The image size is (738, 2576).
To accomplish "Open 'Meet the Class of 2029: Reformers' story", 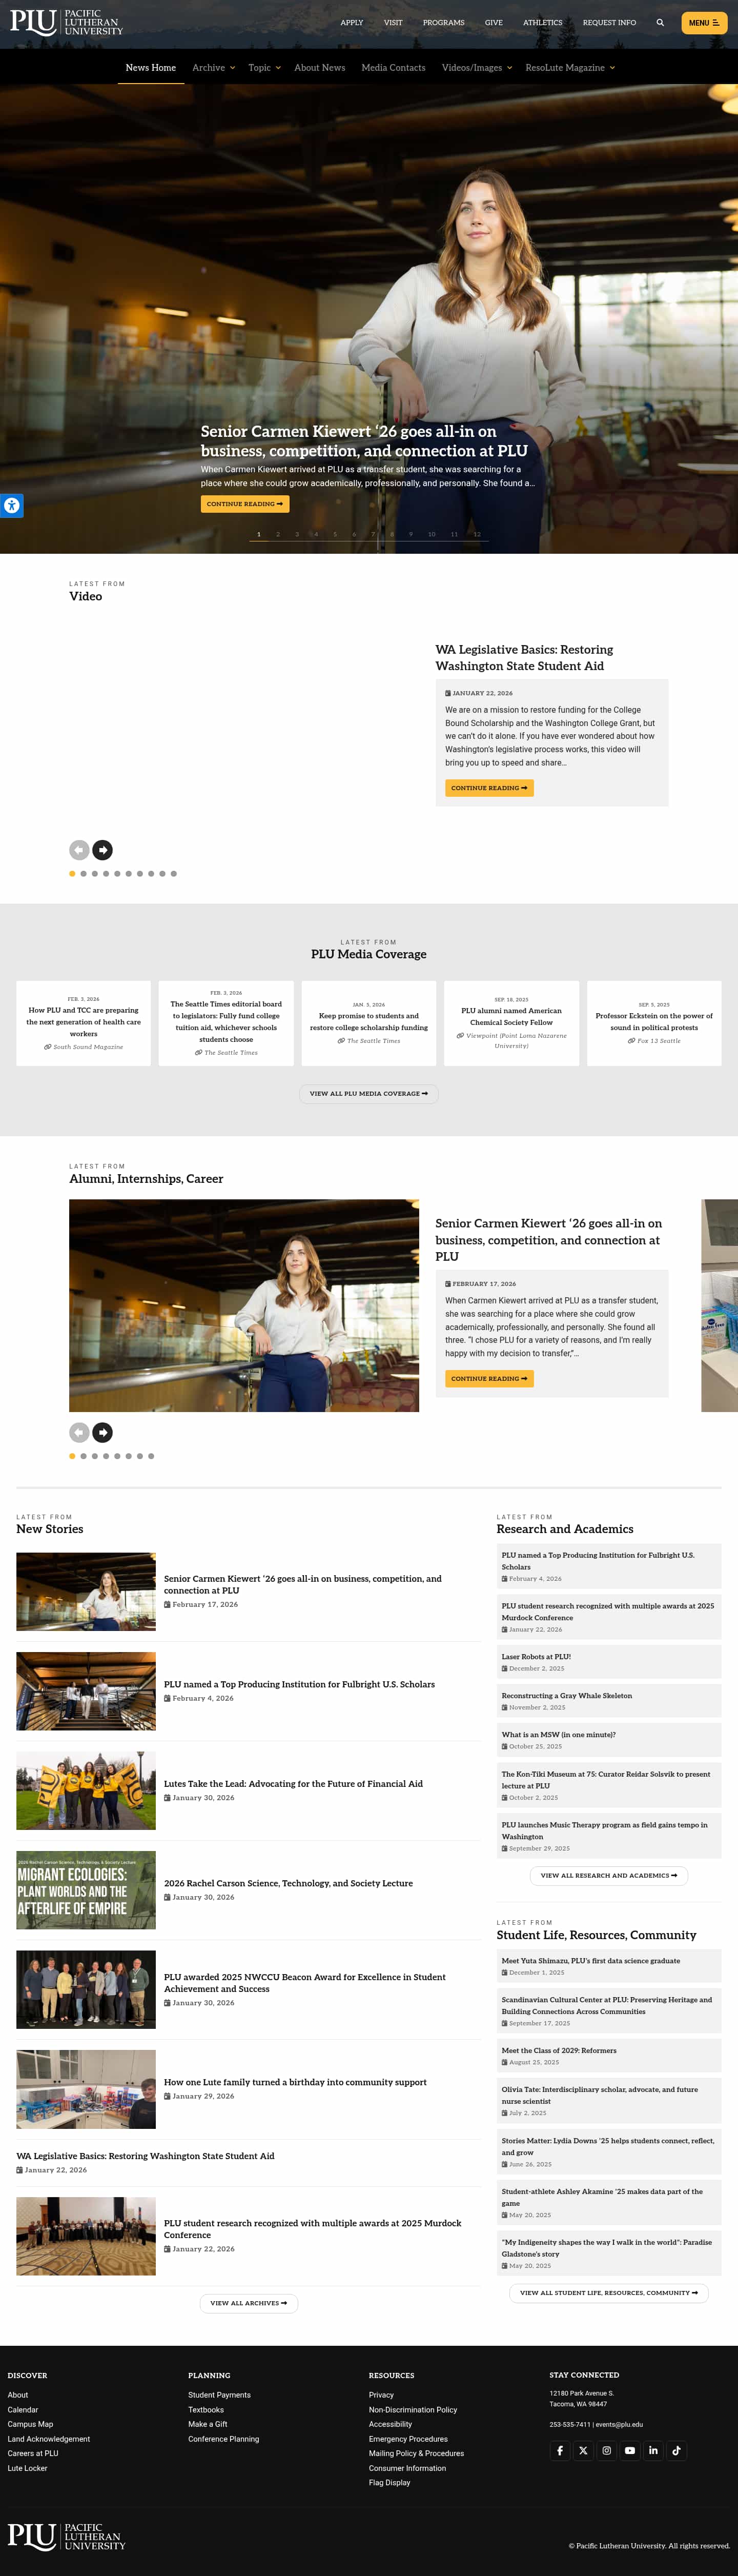I will tap(559, 2050).
